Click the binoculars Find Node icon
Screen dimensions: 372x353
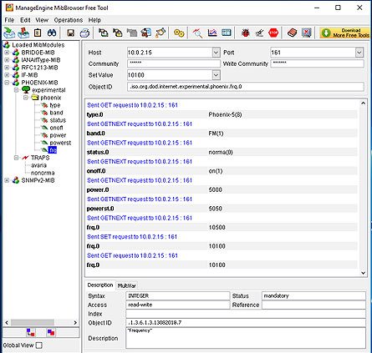point(52,33)
